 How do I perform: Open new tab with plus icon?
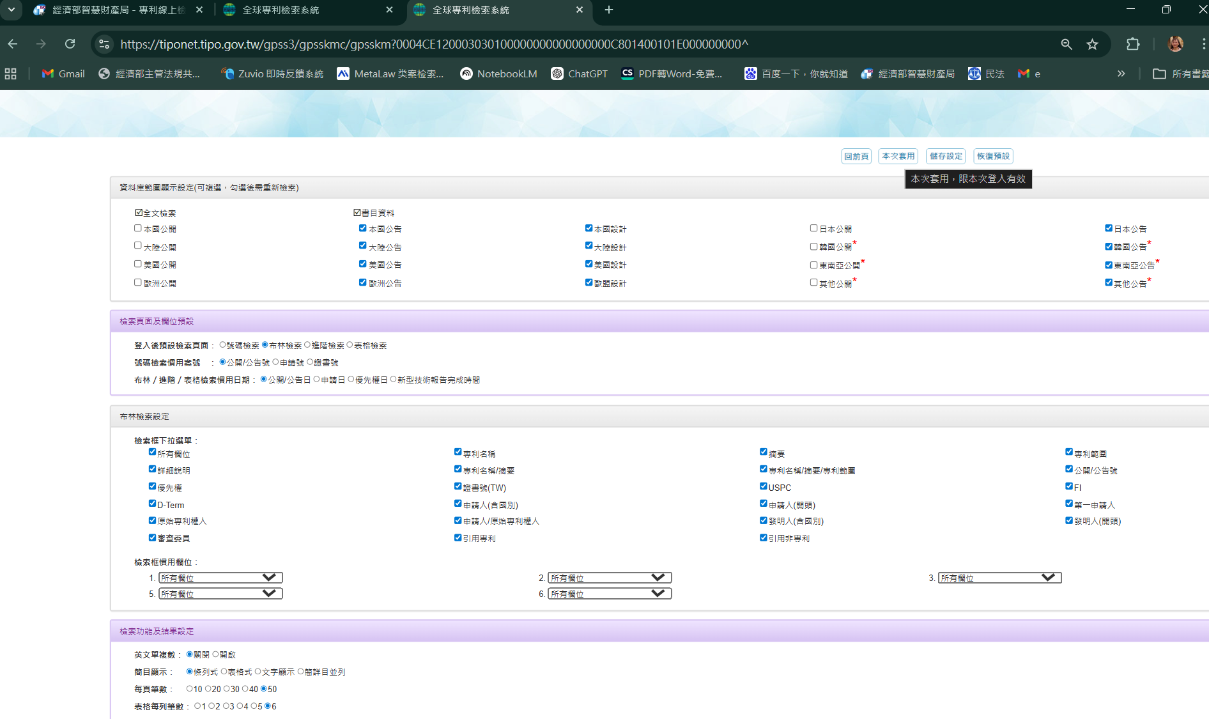click(x=609, y=10)
